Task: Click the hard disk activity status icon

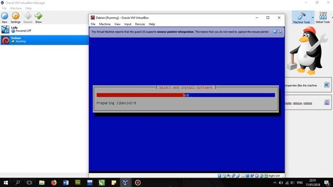Action: [x=220, y=176]
